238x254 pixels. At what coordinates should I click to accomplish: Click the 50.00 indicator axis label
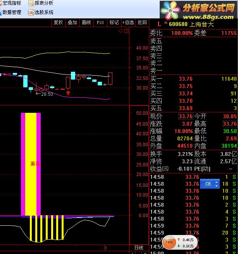142,113
